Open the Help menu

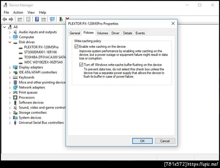[x=43, y=12]
